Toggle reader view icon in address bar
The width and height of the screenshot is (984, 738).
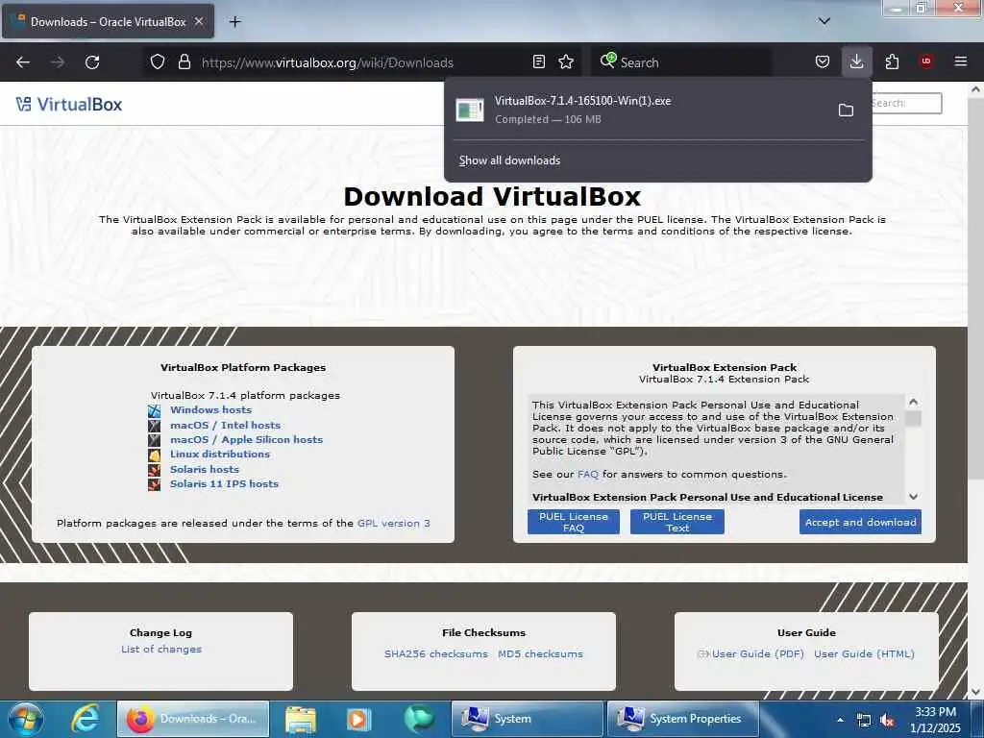[538, 62]
